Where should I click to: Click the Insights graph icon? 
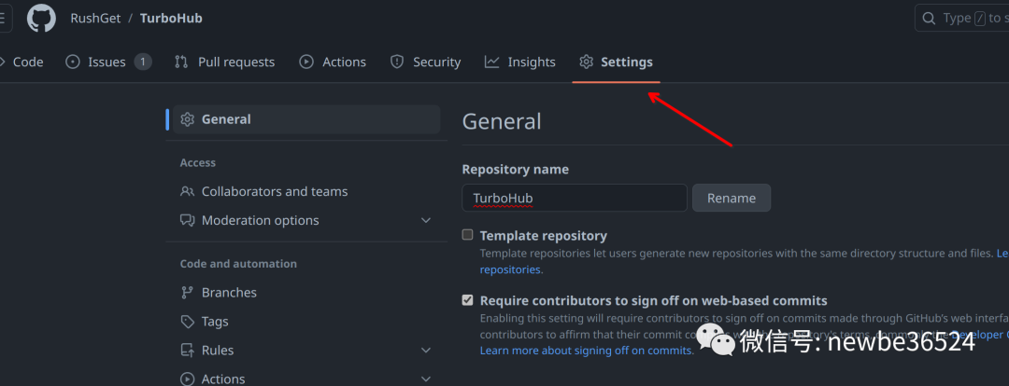[x=491, y=62]
